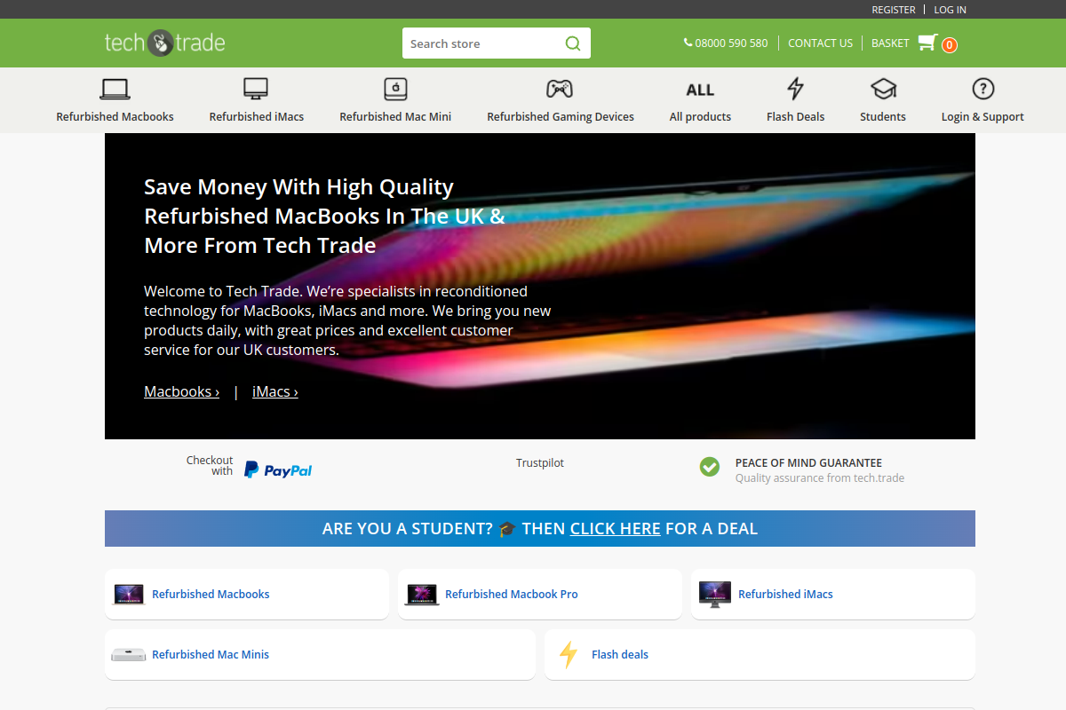
Task: Open the Refurbished iMacs category link
Action: point(786,595)
